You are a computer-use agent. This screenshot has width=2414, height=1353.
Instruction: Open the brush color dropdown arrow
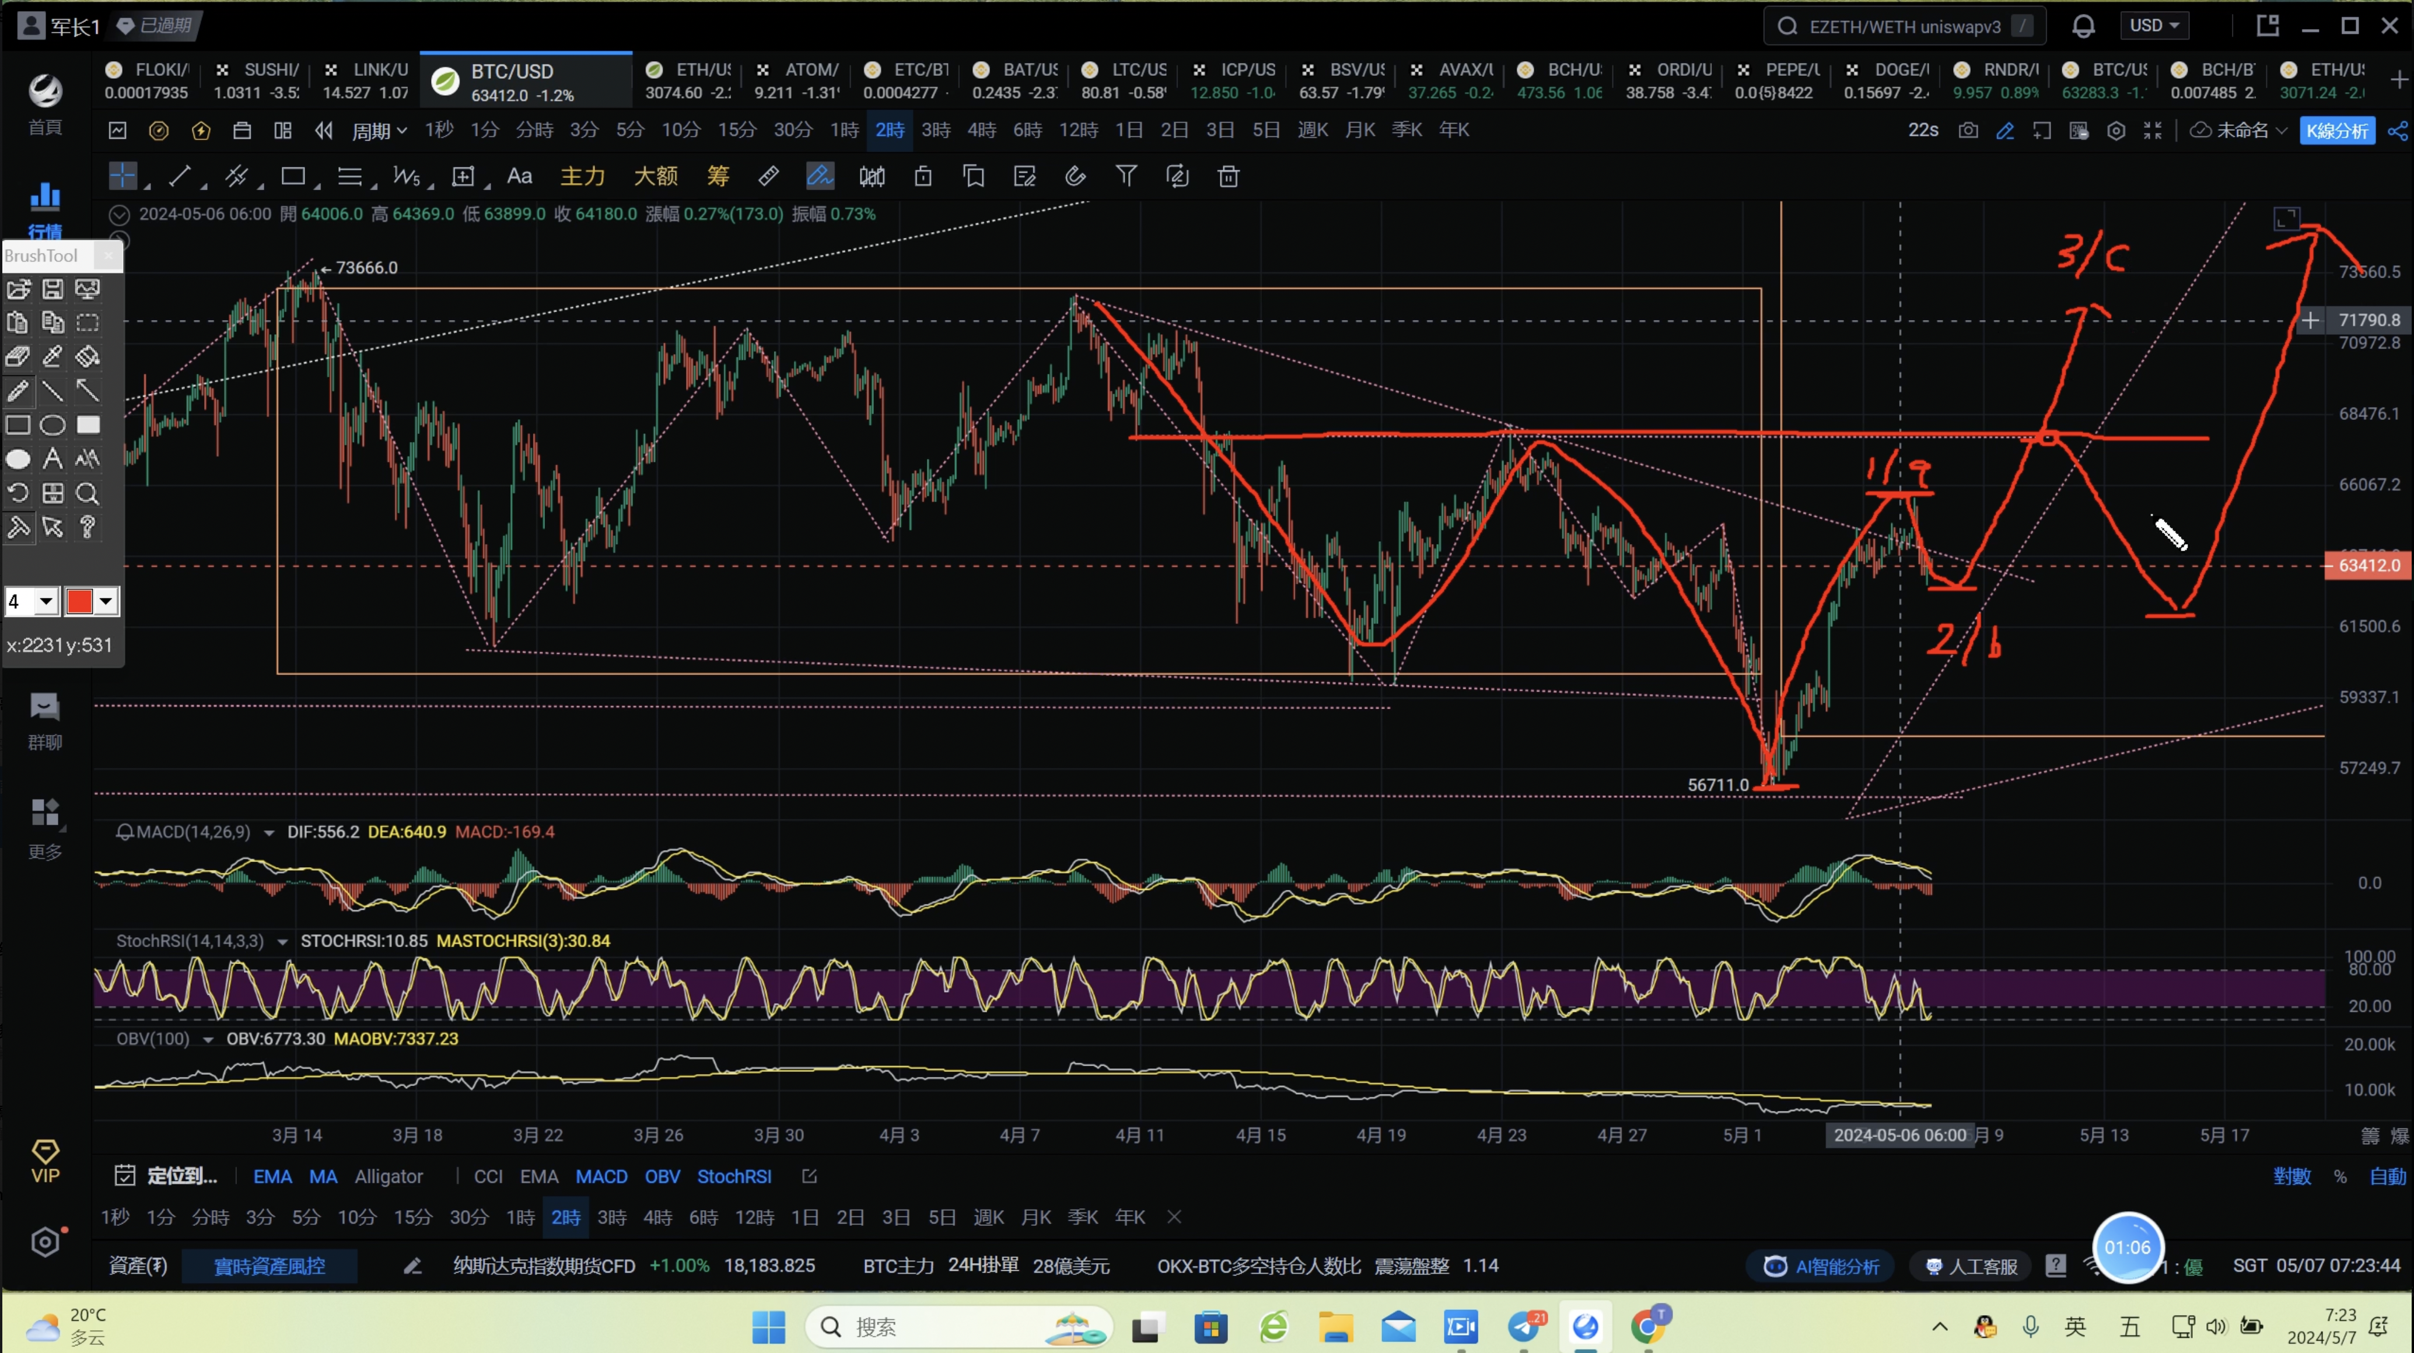[106, 601]
